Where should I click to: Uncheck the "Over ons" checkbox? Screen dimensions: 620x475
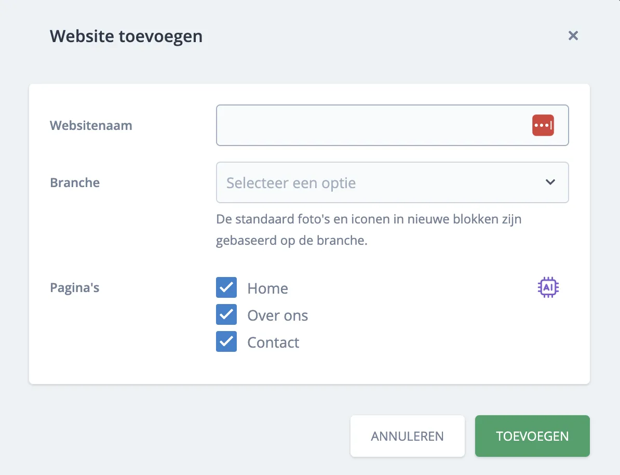point(226,314)
